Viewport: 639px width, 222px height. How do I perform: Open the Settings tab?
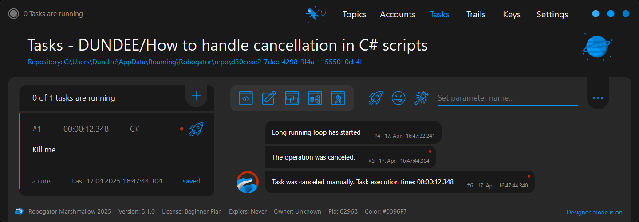pyautogui.click(x=552, y=14)
